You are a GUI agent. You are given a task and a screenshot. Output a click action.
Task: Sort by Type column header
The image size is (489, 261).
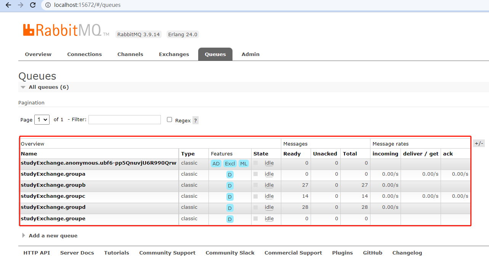click(x=188, y=154)
